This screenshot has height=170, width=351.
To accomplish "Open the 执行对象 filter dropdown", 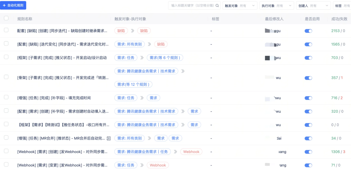I will click(x=277, y=6).
